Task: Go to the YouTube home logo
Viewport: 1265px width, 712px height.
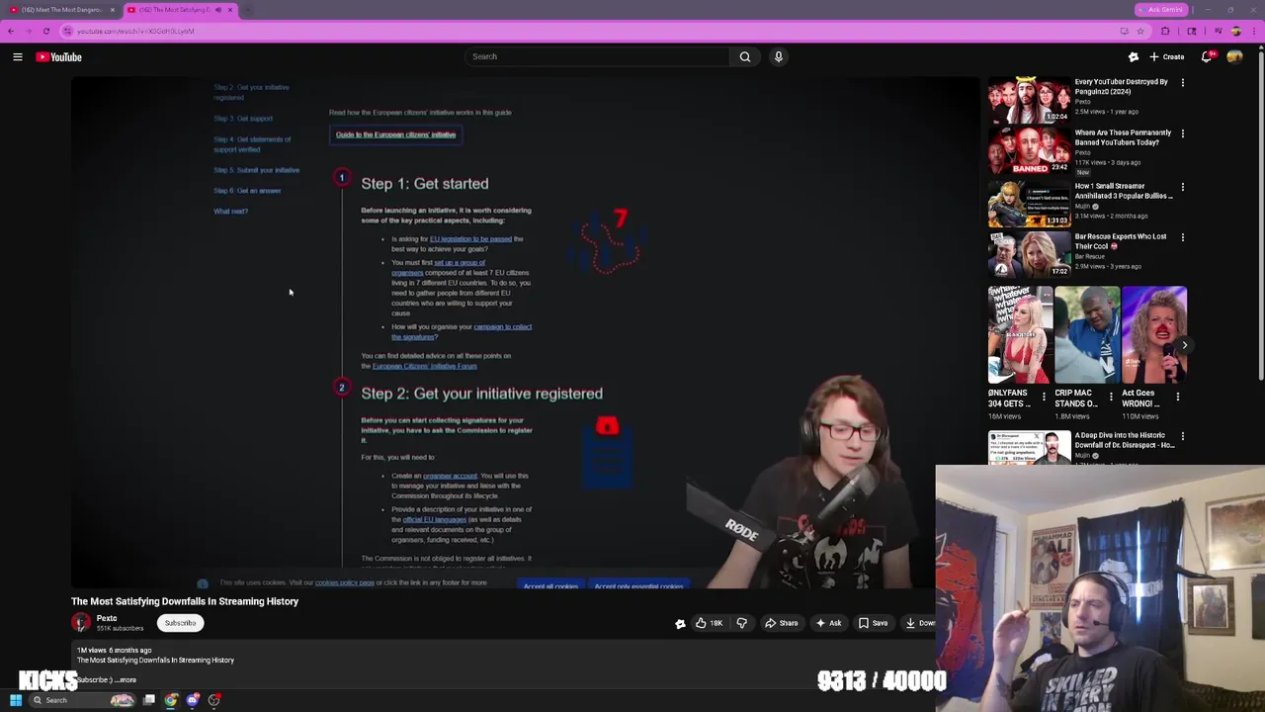Action: tap(59, 57)
